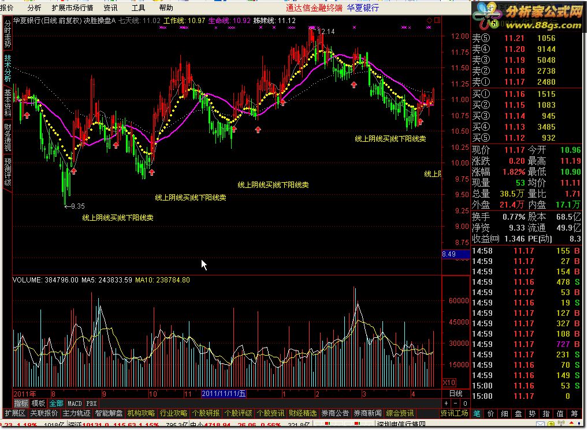Select the 值 tab in quote panel
The image size is (588, 430).
(560, 413)
